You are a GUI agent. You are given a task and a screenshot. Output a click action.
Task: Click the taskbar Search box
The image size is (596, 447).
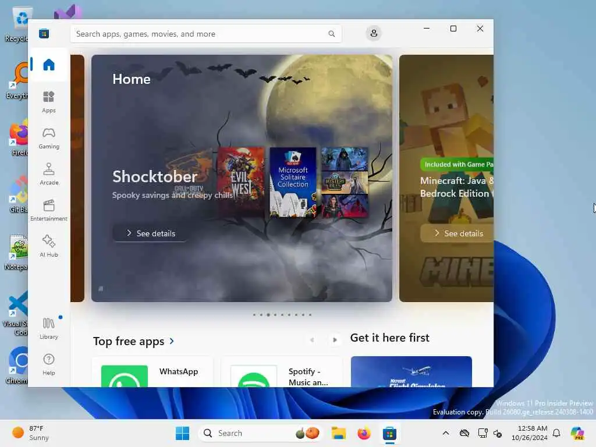pos(260,433)
